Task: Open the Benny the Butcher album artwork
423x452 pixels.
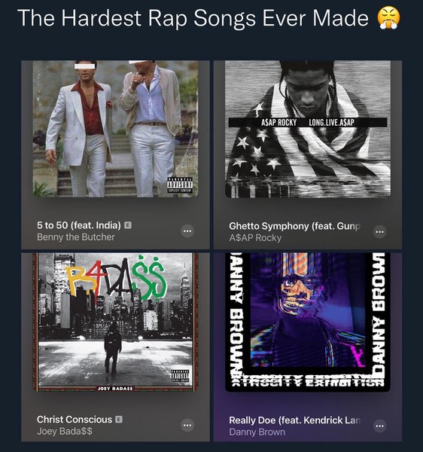Action: (x=115, y=129)
